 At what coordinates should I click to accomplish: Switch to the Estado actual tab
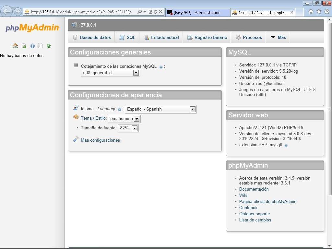[161, 38]
